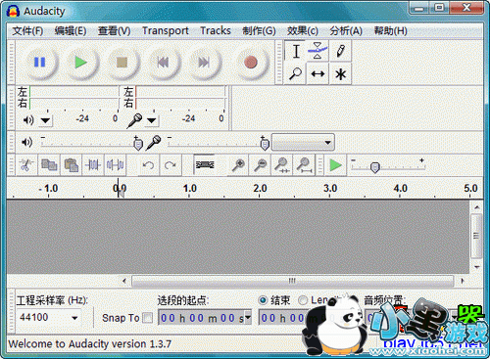The image size is (490, 359).
Task: Open the 查看(V) menu
Action: pos(114,31)
